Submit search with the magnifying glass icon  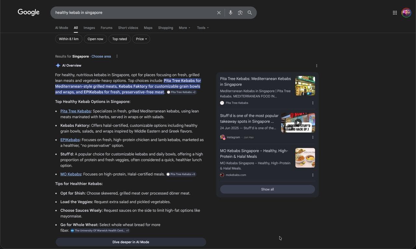[250, 13]
